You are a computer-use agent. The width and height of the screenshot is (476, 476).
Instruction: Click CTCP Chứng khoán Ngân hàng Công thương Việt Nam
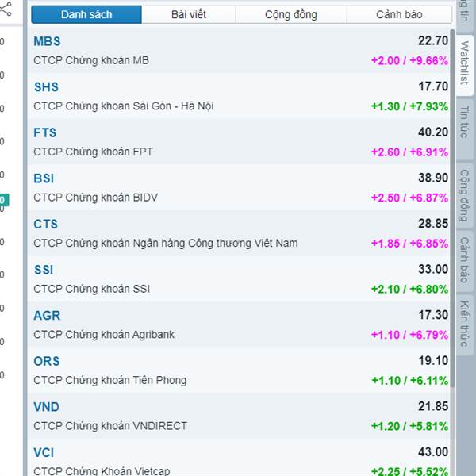coord(166,244)
